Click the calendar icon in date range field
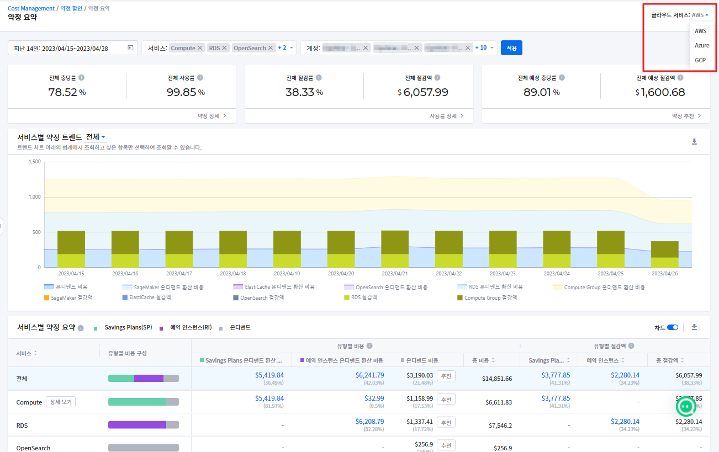The image size is (719, 452). 130,48
